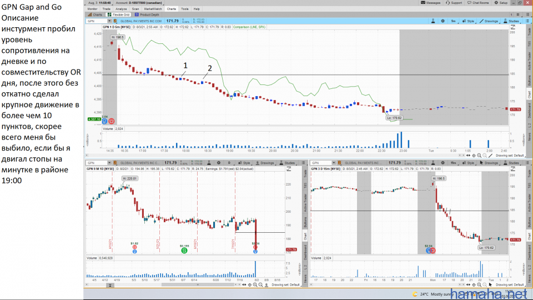533x300 pixels.
Task: Open the Active Trader side tab bottom-left chart
Action: [x=305, y=203]
